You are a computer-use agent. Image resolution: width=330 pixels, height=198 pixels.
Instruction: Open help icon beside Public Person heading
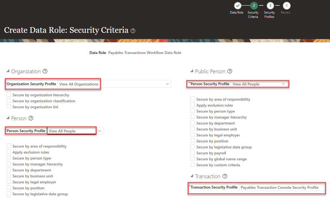tap(230, 71)
